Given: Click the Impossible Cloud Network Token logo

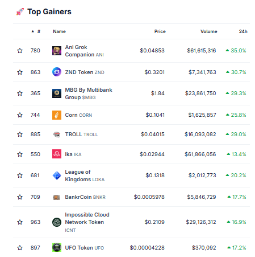Looking at the screenshot, I should click(57, 222).
